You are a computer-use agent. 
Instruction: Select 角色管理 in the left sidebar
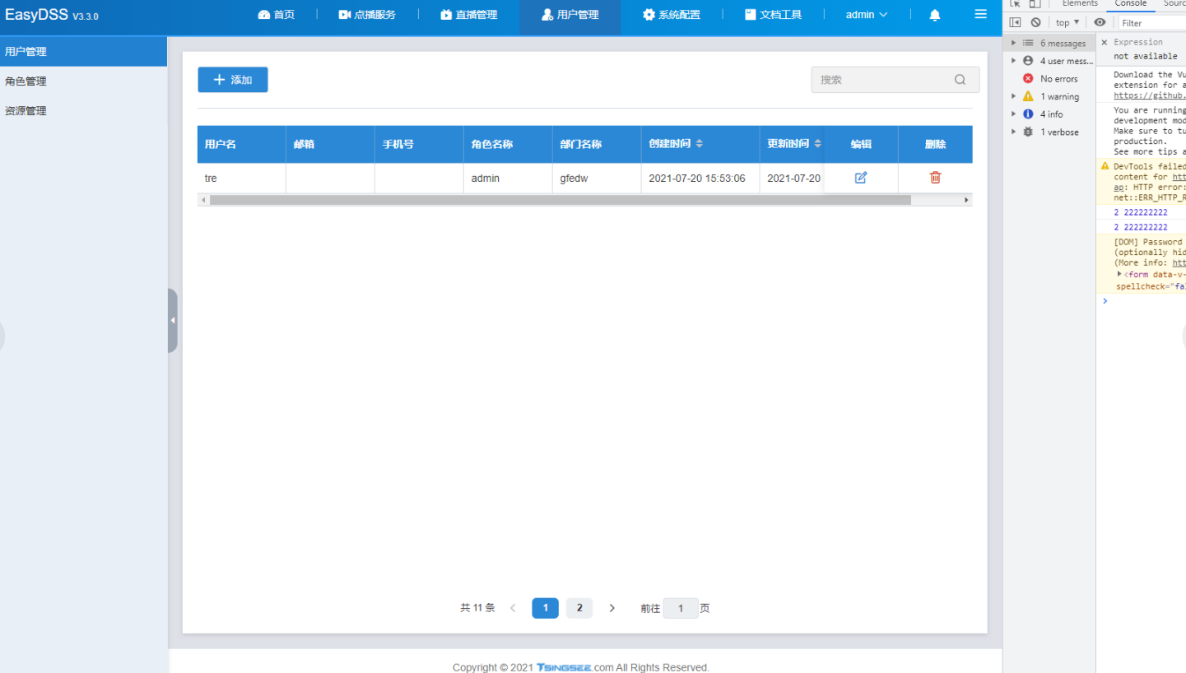(83, 81)
